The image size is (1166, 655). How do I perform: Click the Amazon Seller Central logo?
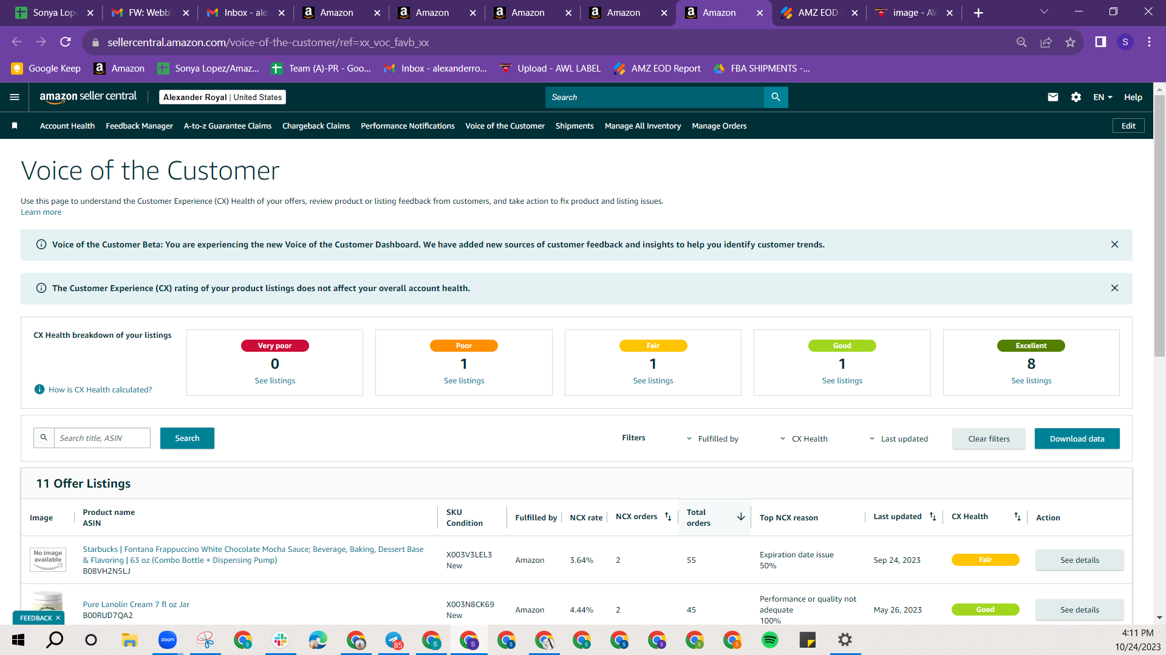click(88, 97)
